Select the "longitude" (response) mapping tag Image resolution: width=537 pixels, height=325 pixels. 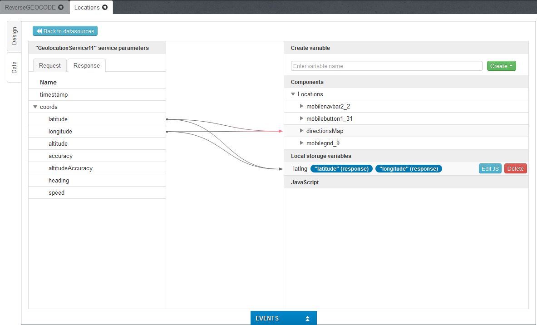[x=409, y=168]
